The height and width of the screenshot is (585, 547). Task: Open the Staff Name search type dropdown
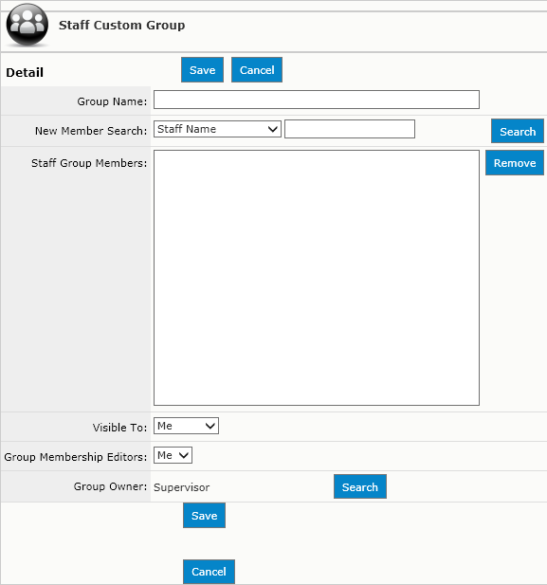pos(217,129)
